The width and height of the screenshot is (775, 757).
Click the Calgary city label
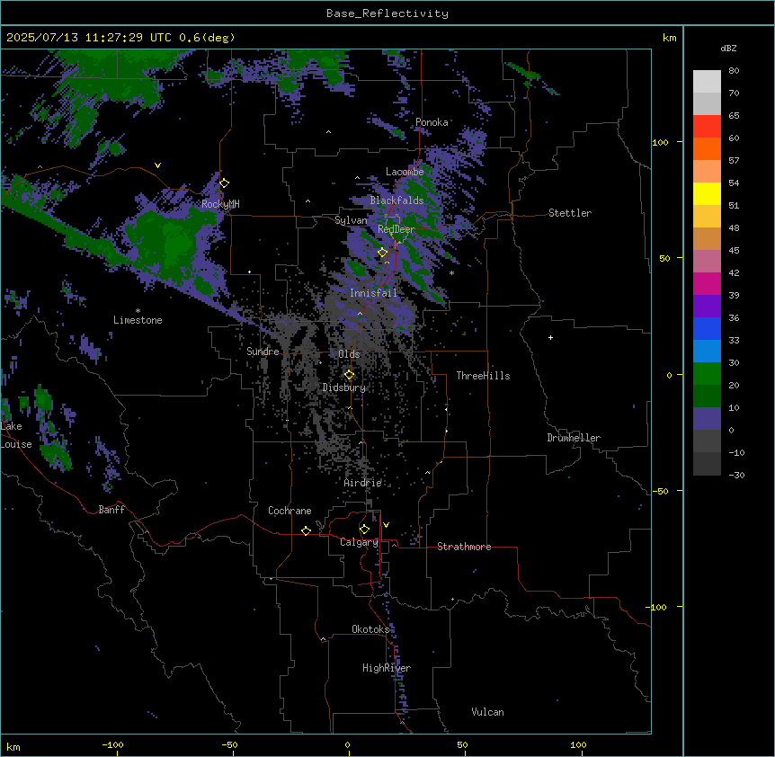(359, 542)
